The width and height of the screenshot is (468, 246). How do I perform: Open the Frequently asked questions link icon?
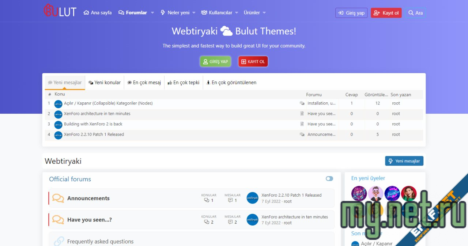pos(58,241)
